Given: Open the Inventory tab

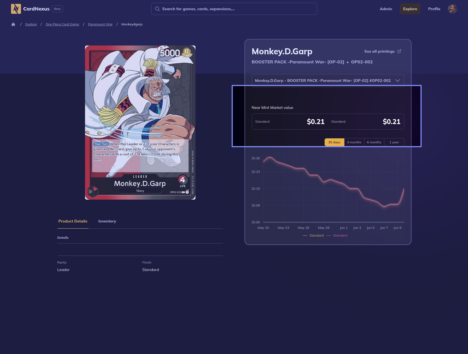Looking at the screenshot, I should point(107,221).
